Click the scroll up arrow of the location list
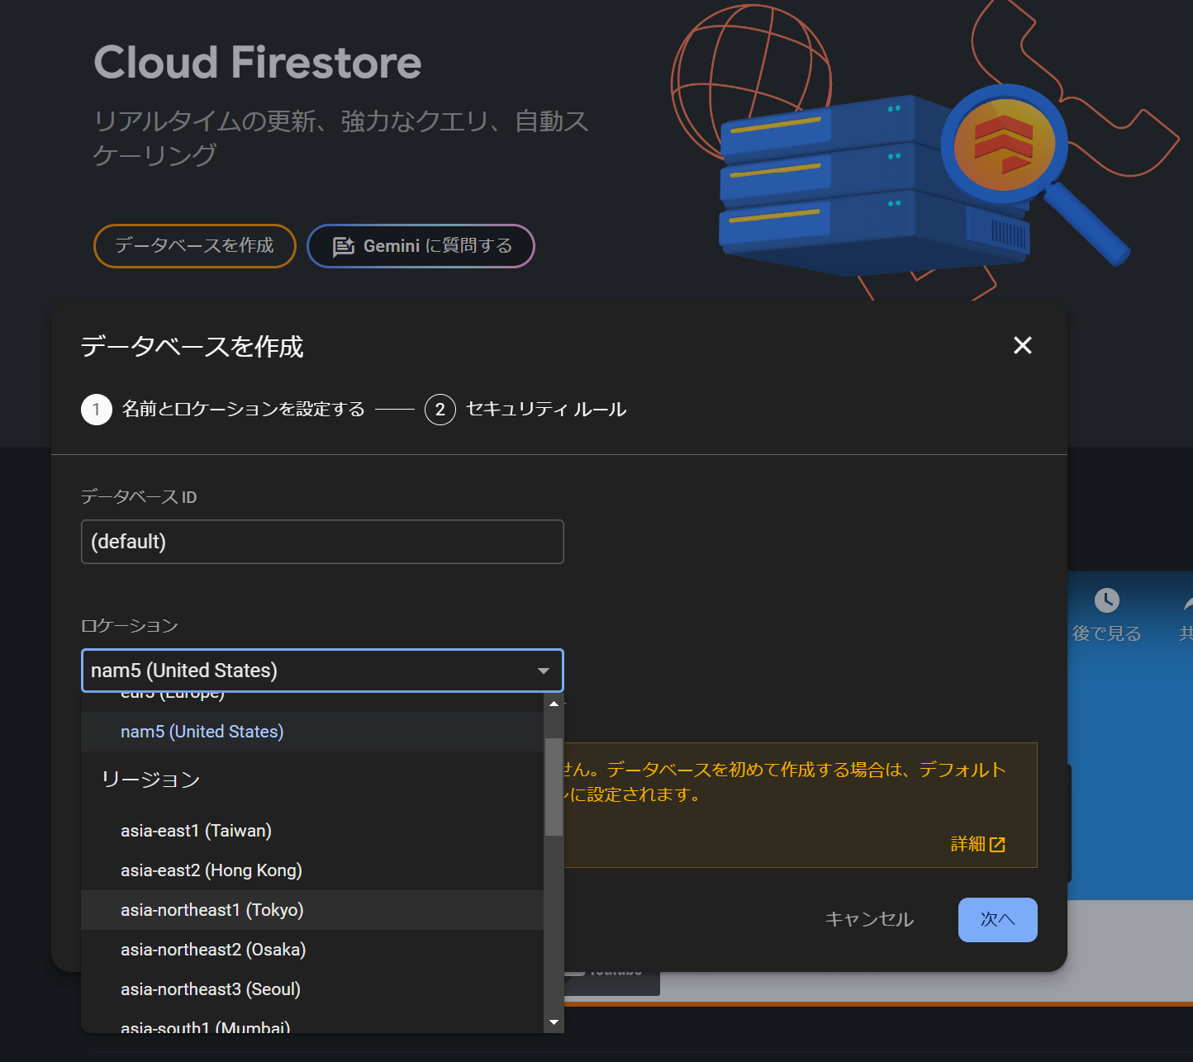1193x1062 pixels. [554, 704]
